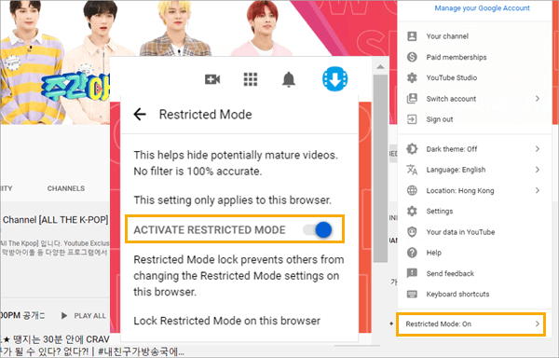Open Settings menu item
This screenshot has width=559, height=358.
click(x=475, y=211)
